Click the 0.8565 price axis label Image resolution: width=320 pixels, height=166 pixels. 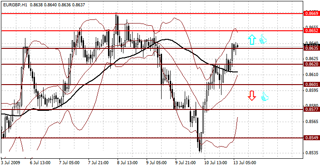pos(311,122)
